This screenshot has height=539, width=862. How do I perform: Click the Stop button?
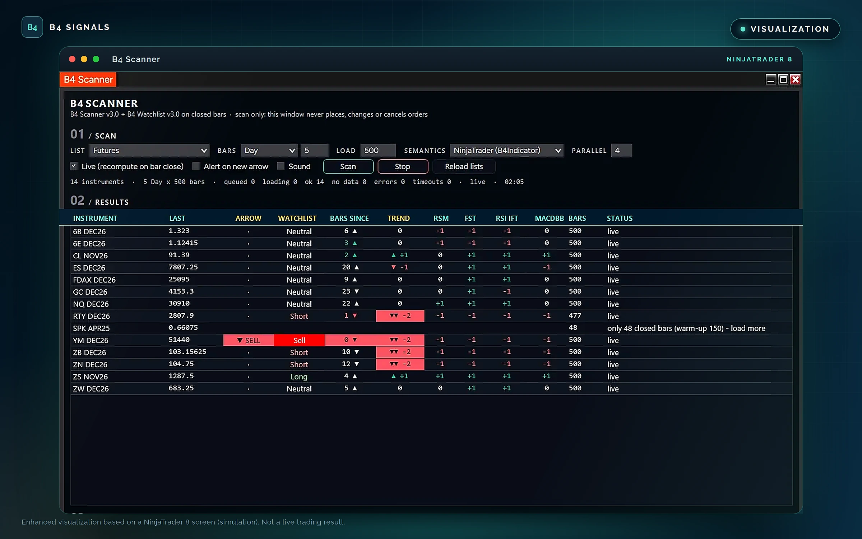coord(403,166)
